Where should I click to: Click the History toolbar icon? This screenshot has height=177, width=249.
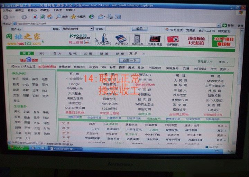pos(91,17)
